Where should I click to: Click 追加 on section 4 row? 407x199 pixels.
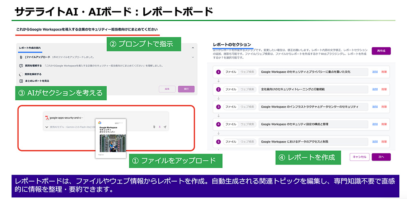375,124
